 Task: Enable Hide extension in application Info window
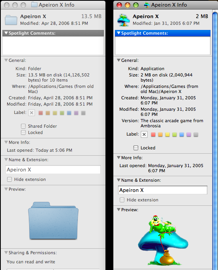coord(122,200)
